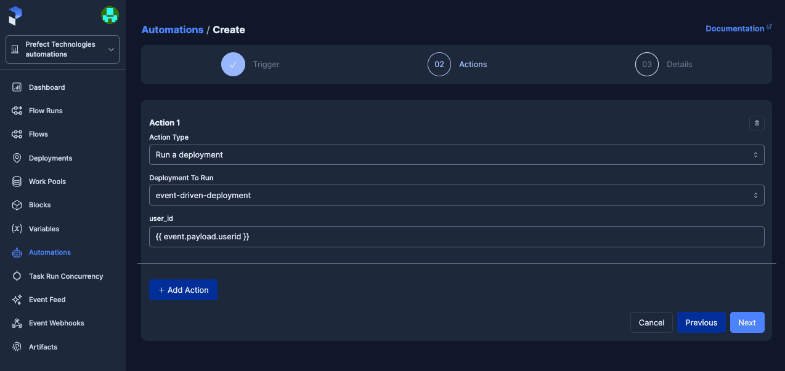Go back to the Trigger step
This screenshot has height=371, width=785.
[233, 64]
